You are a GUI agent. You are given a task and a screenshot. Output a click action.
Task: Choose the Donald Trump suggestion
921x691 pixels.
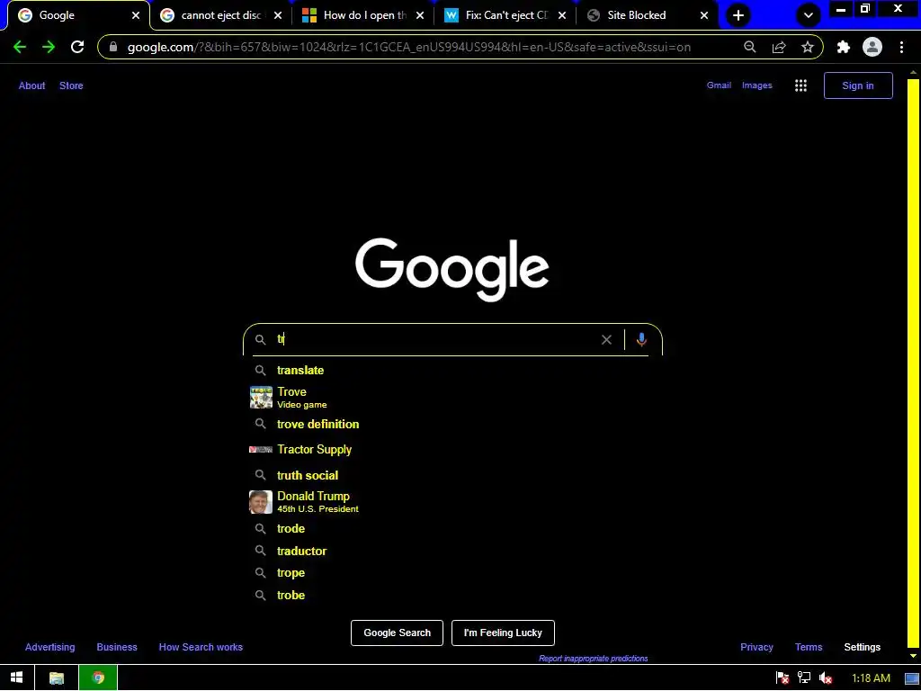452,502
